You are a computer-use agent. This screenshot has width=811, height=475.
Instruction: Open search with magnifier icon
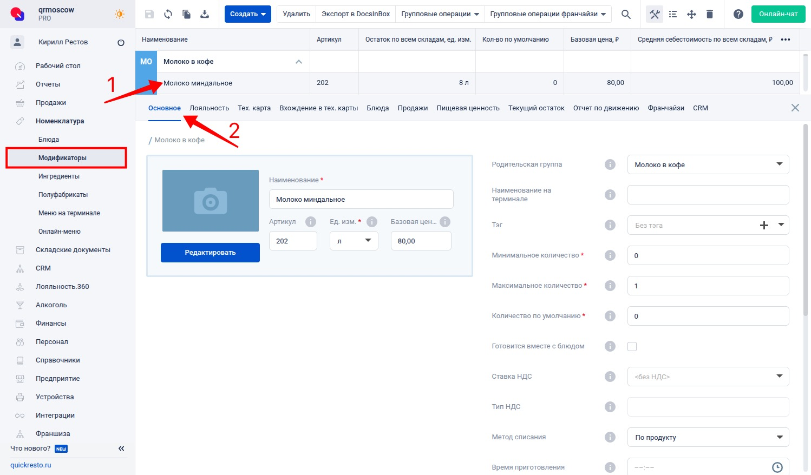pyautogui.click(x=626, y=14)
